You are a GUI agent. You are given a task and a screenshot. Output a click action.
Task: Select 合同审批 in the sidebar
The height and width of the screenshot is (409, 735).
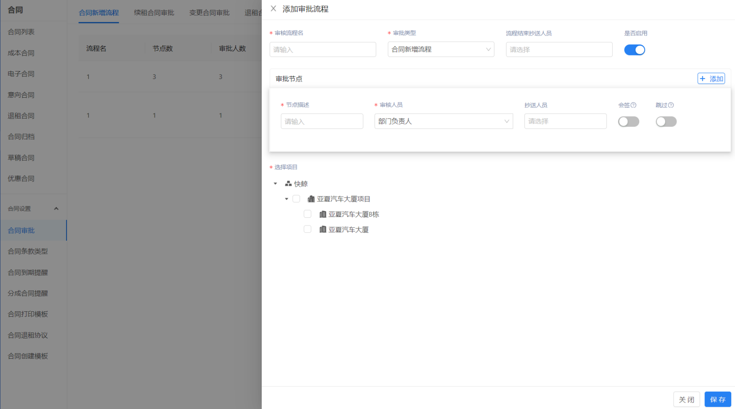(x=33, y=231)
